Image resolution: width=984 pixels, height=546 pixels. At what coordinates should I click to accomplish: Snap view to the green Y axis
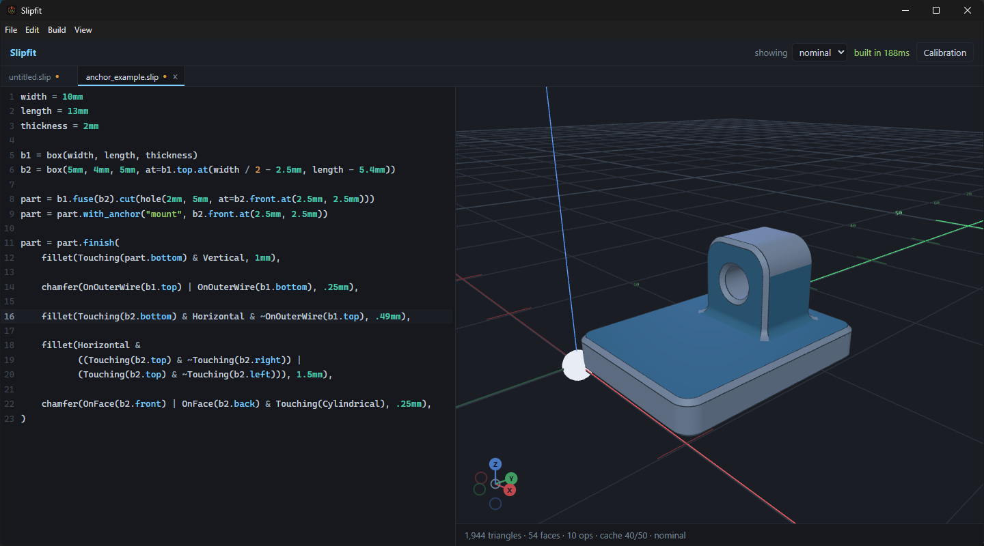(x=511, y=478)
